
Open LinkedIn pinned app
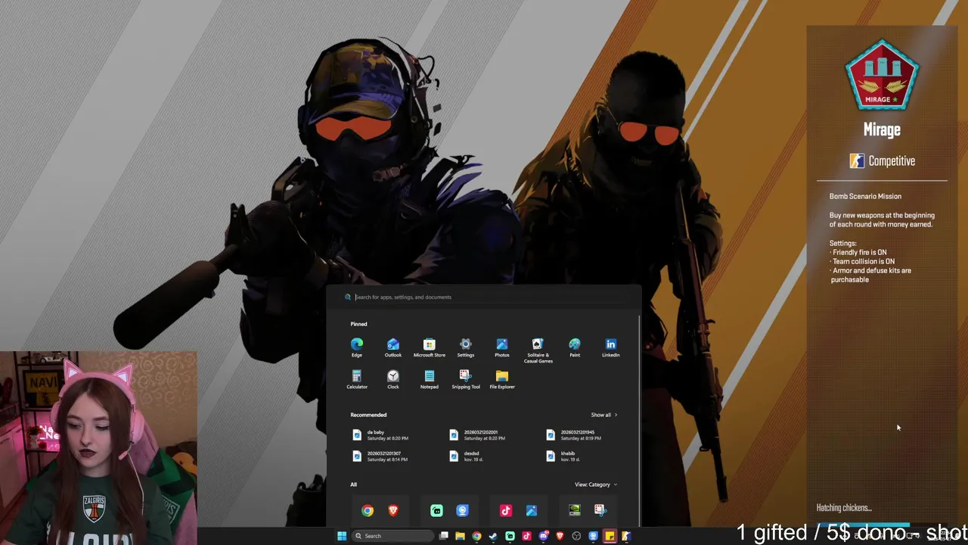pyautogui.click(x=611, y=347)
